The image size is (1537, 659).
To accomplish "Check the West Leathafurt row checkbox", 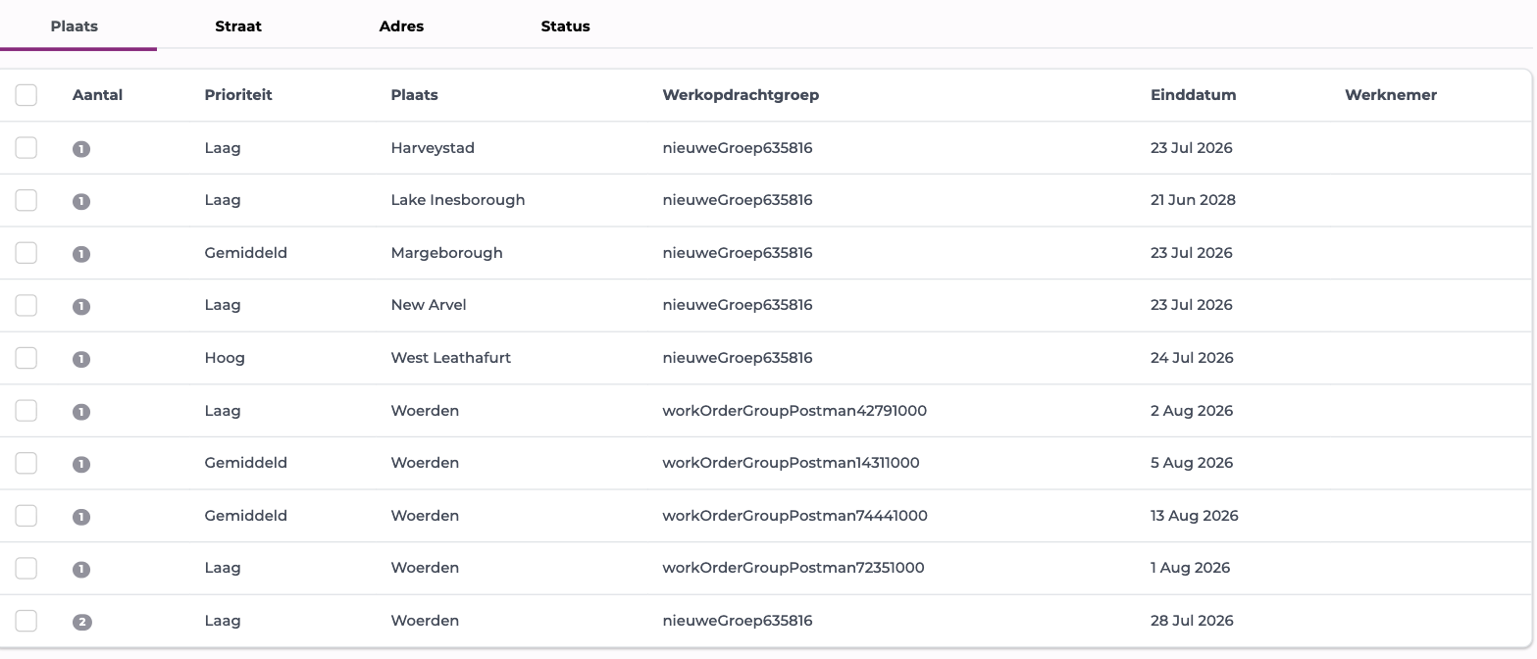I will (x=26, y=358).
